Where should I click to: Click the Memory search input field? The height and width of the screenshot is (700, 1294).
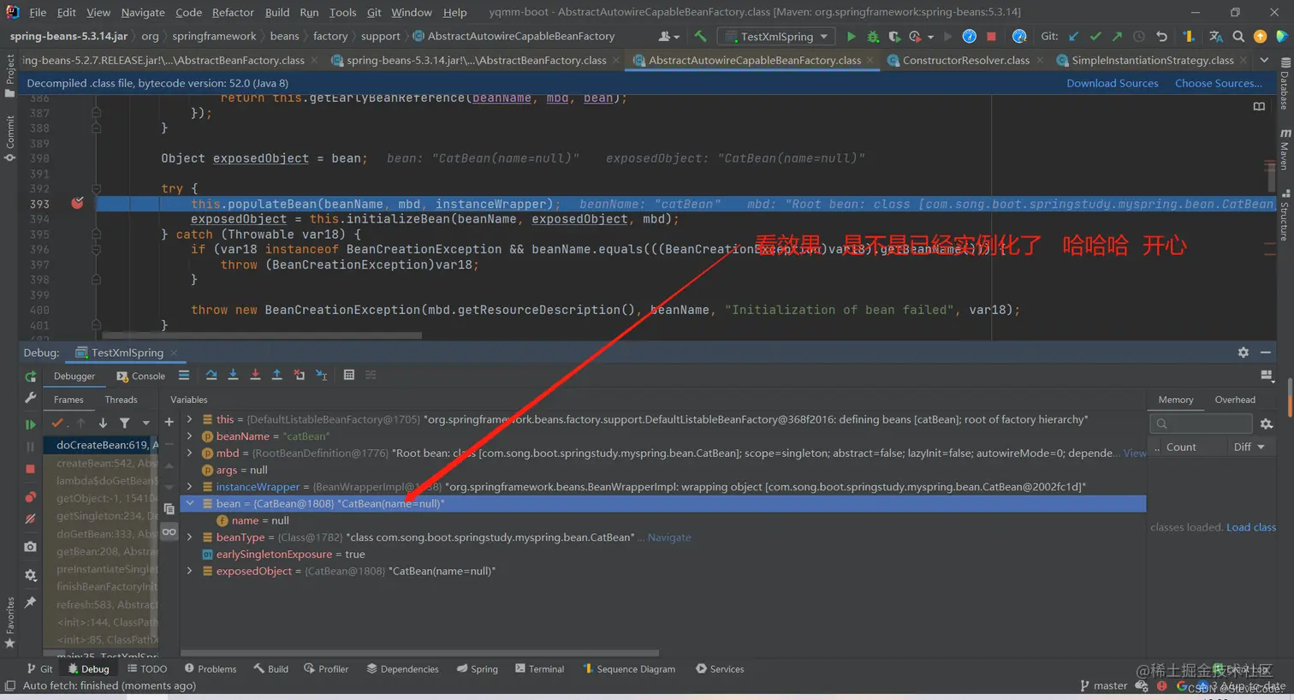coord(1201,424)
